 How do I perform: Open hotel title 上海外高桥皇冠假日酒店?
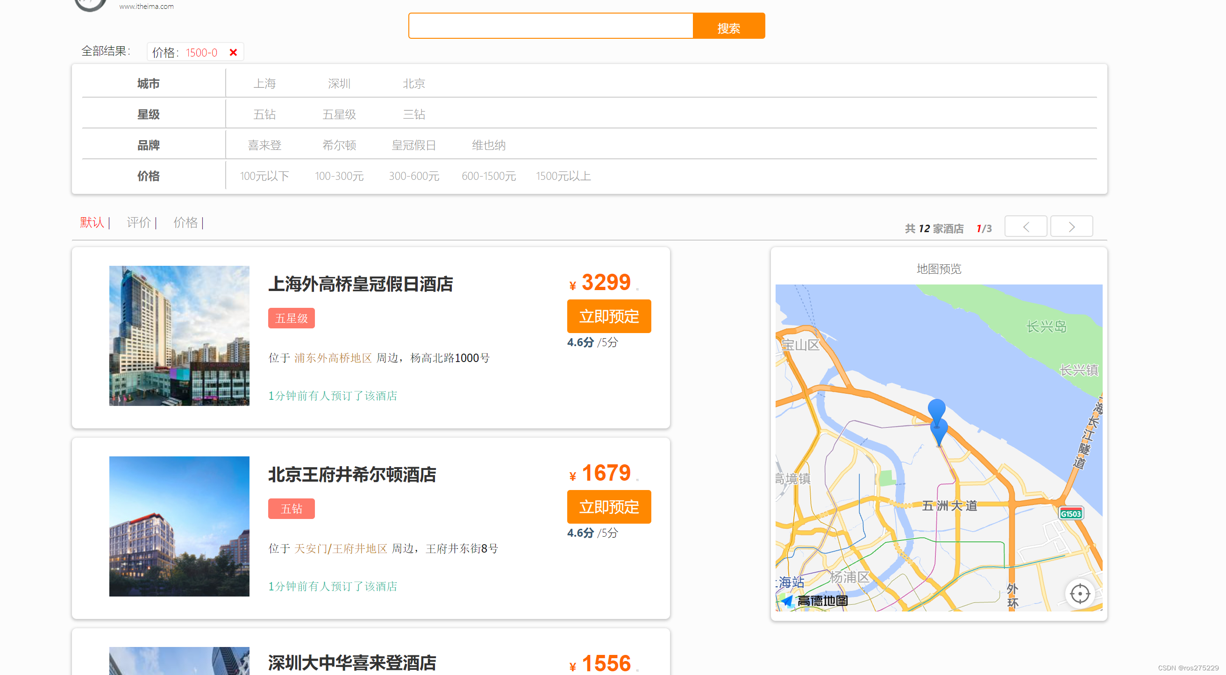(x=361, y=284)
